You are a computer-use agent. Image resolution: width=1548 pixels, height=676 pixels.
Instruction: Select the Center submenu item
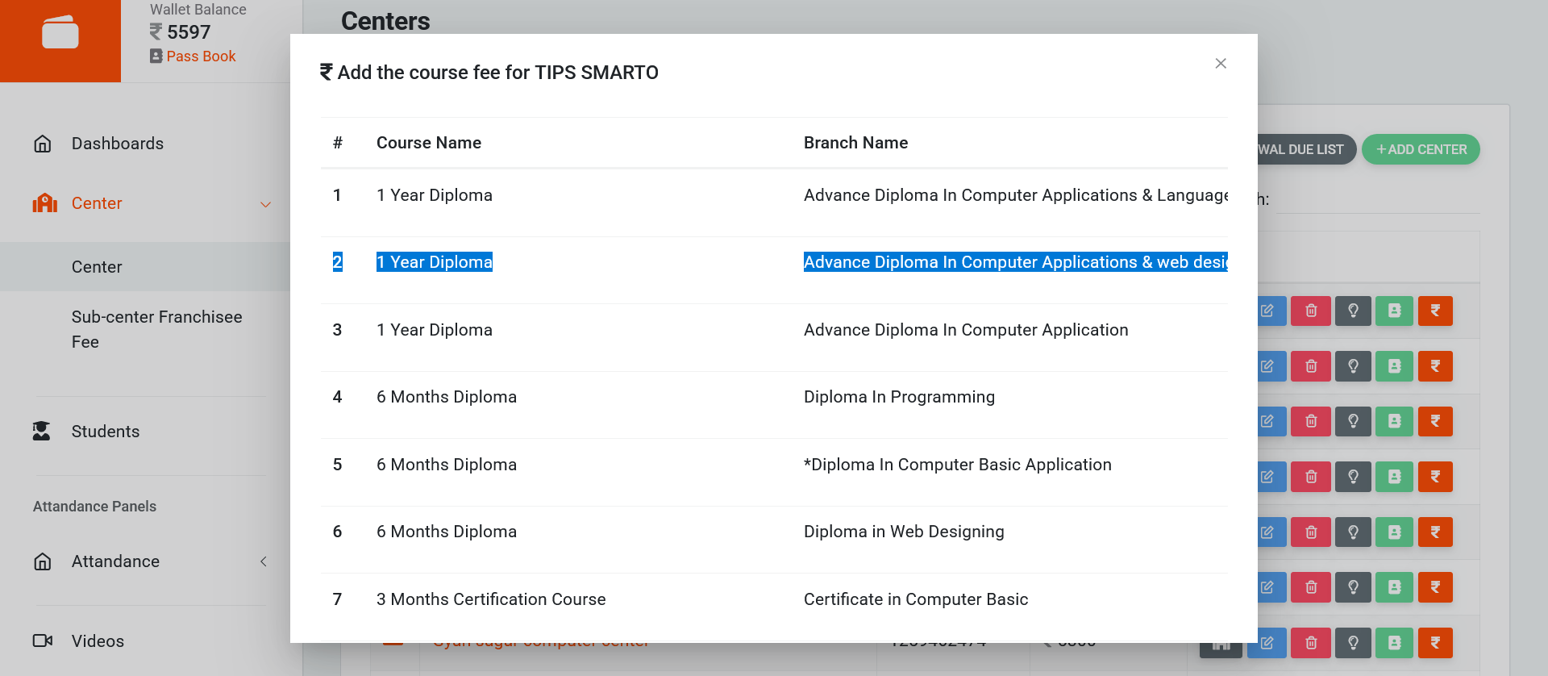[97, 267]
